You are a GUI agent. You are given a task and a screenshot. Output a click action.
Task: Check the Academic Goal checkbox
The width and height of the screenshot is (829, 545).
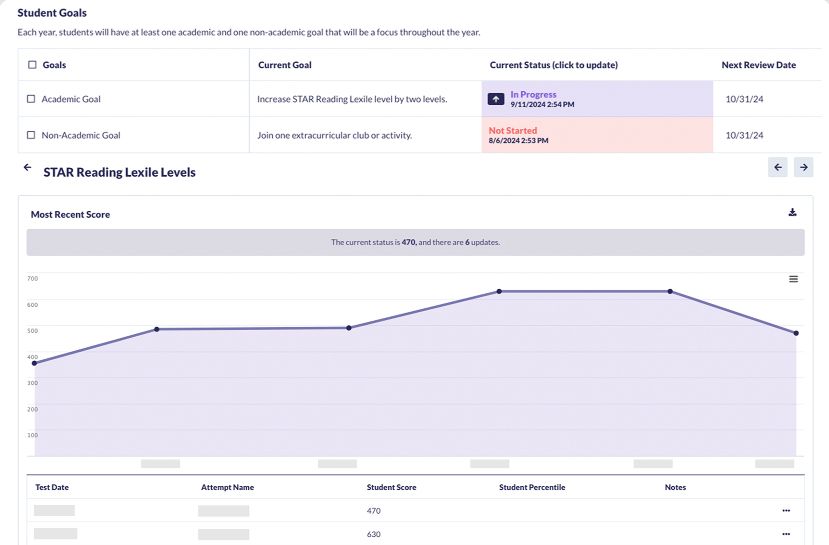[31, 99]
